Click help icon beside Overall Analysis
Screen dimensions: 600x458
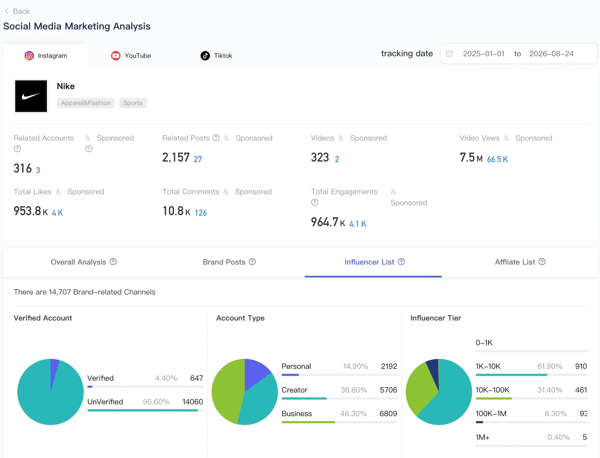tap(113, 262)
